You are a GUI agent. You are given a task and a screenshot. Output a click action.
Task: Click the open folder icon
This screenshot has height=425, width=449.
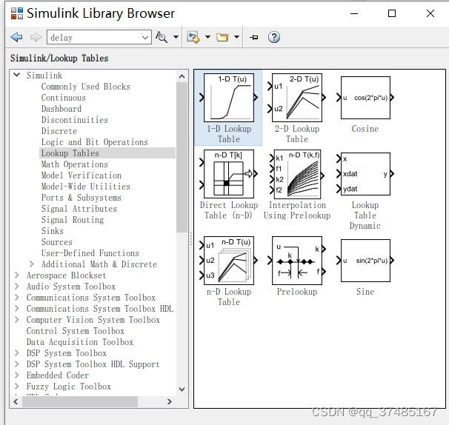[222, 37]
